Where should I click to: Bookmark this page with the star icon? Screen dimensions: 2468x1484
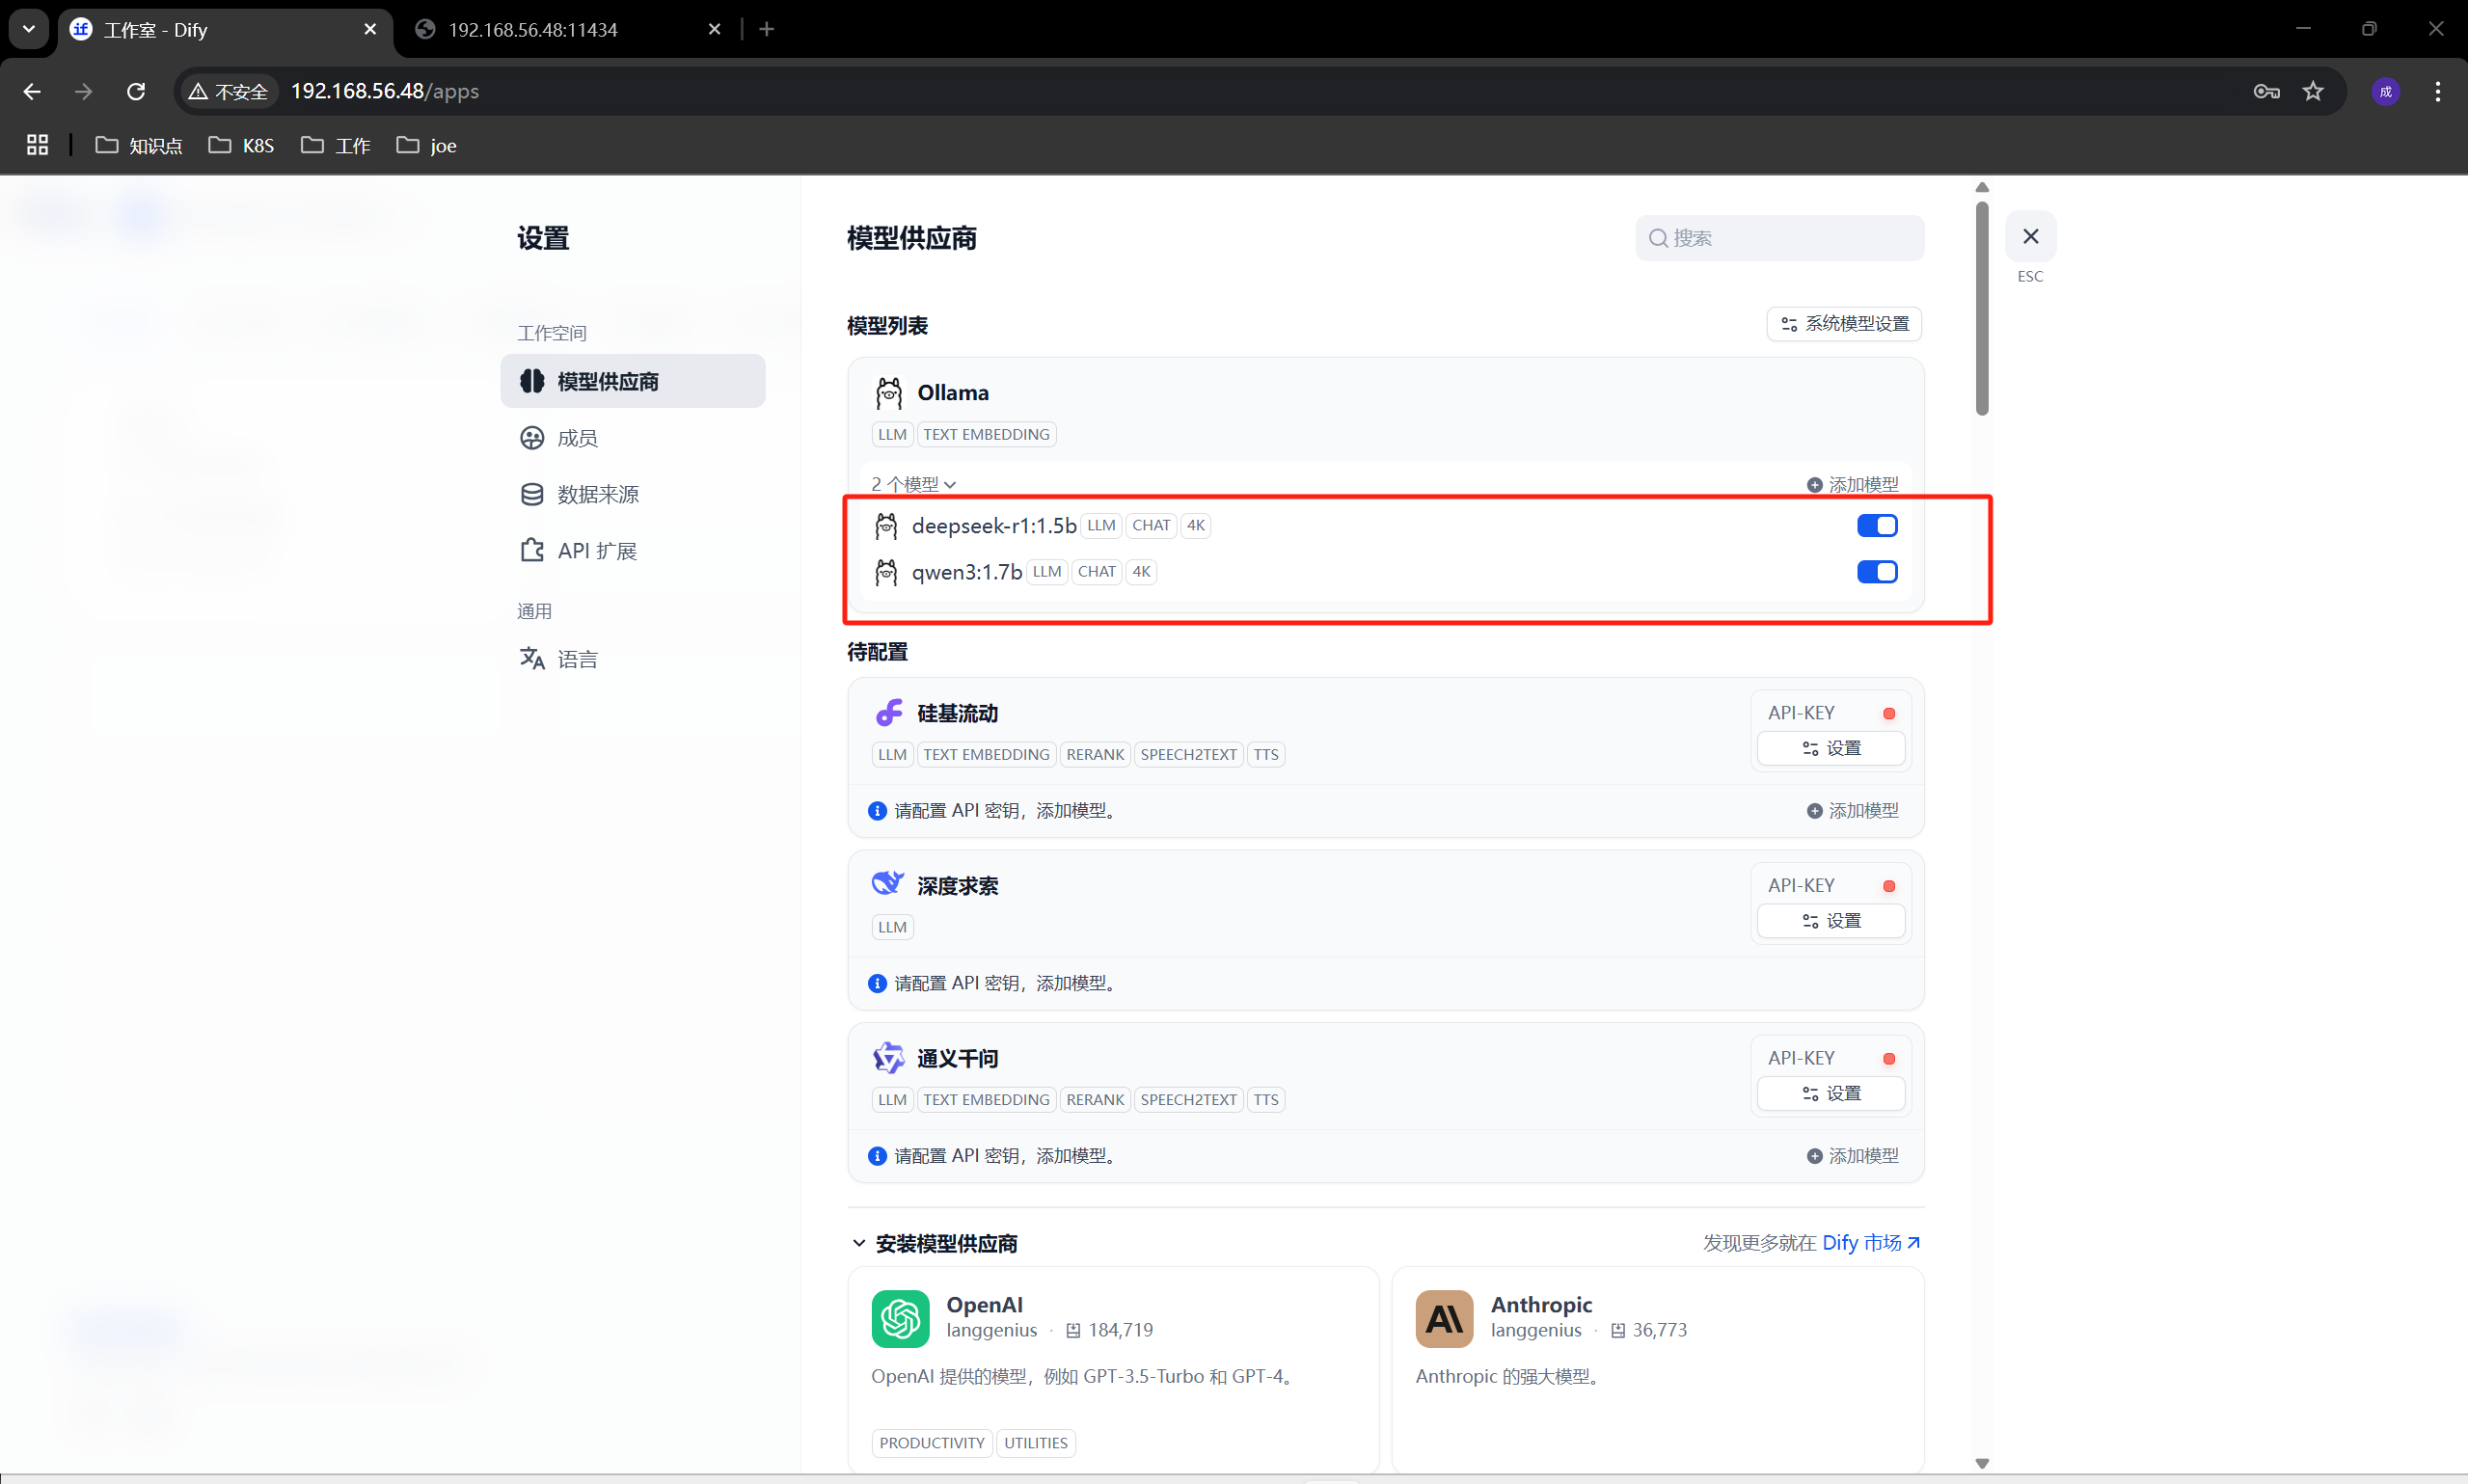pyautogui.click(x=2313, y=91)
